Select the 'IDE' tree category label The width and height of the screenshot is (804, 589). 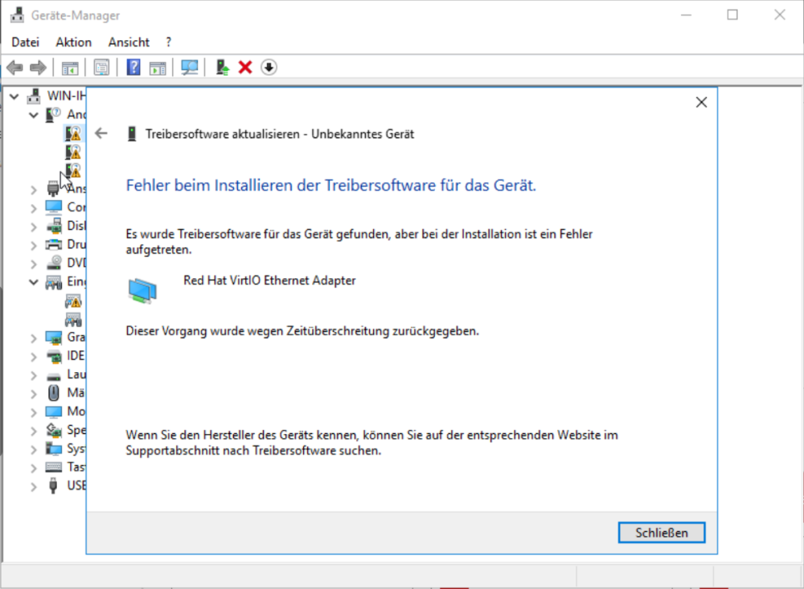tap(76, 356)
